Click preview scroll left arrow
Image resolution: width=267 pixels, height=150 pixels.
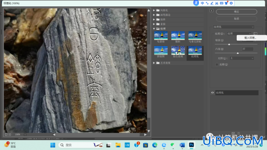(54, 134)
